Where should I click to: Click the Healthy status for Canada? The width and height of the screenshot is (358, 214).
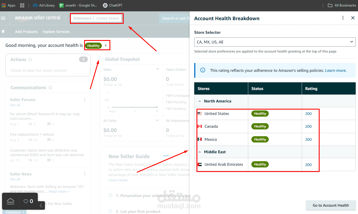[260, 126]
